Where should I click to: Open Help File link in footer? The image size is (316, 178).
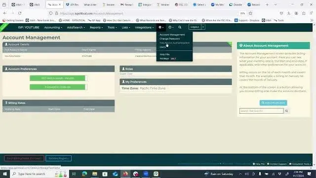coord(259,164)
